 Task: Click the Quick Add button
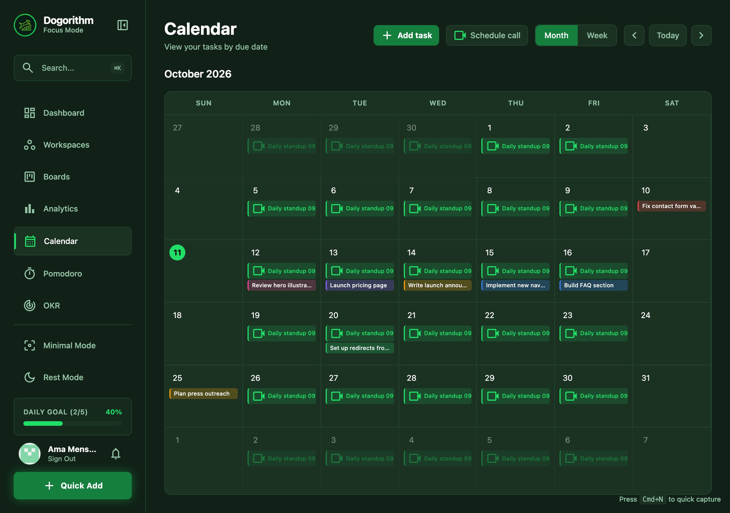[72, 485]
